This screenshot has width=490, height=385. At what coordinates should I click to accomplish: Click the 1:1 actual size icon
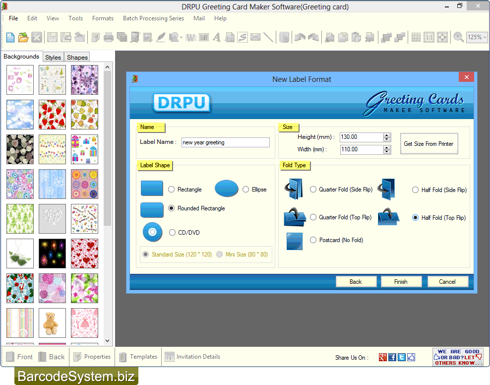[x=429, y=38]
